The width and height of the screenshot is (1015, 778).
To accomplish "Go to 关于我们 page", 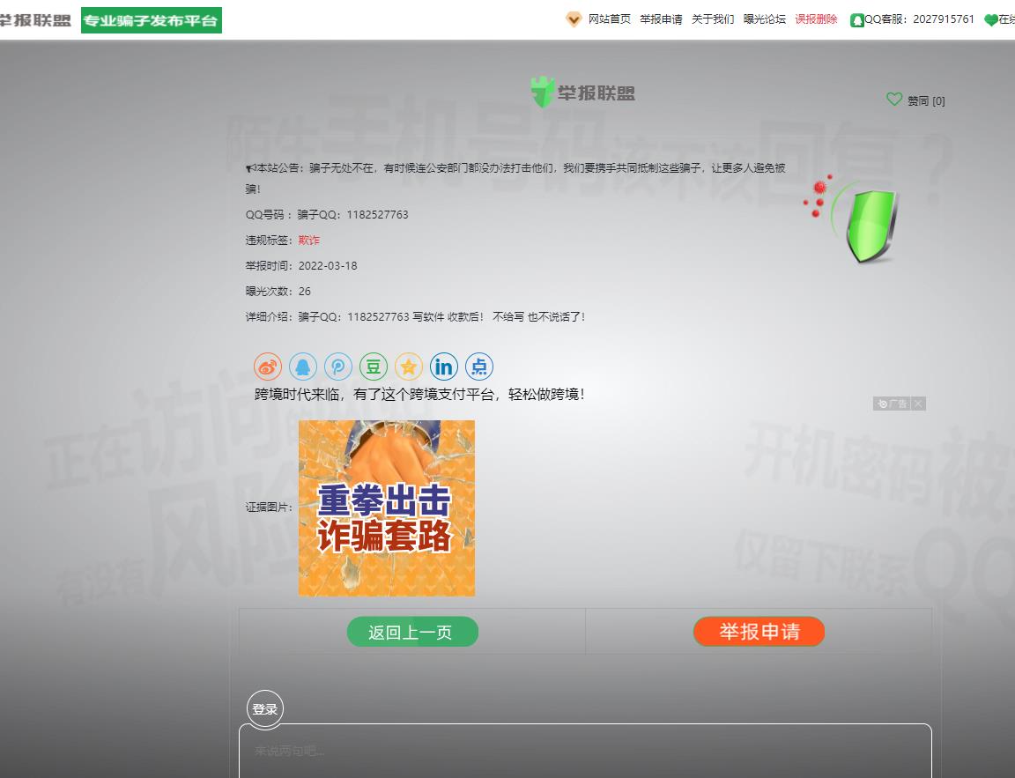I will coord(713,19).
